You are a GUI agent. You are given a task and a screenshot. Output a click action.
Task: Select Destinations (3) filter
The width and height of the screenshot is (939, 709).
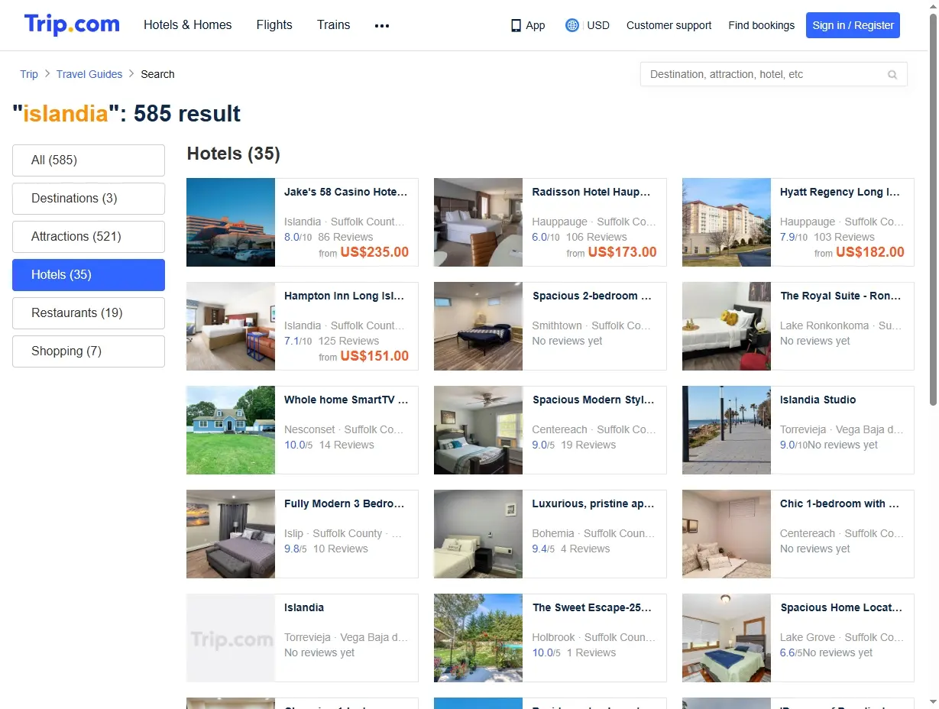pos(89,199)
